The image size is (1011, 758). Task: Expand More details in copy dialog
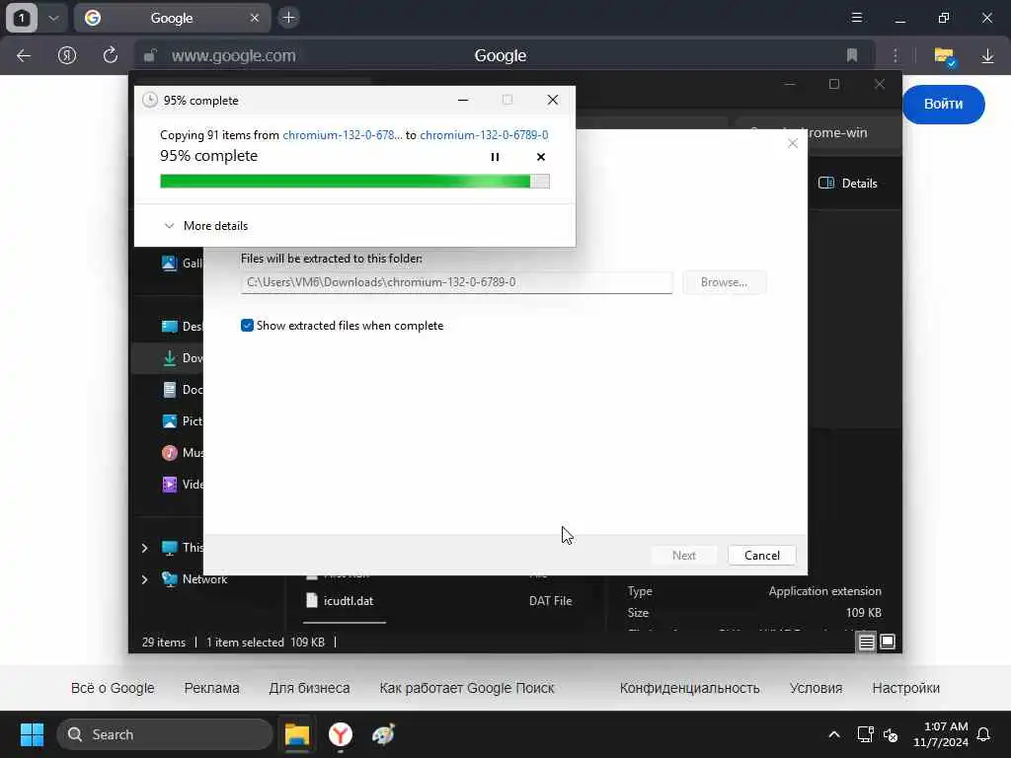point(206,226)
